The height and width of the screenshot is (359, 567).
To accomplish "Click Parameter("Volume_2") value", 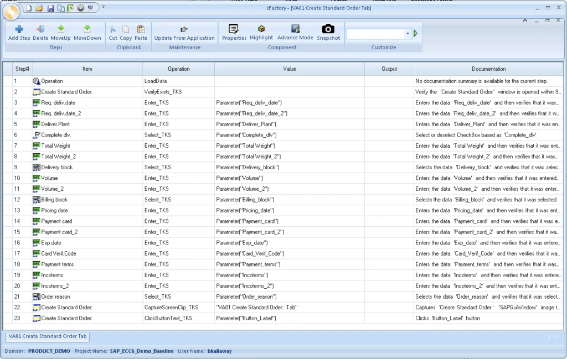I will (x=242, y=189).
